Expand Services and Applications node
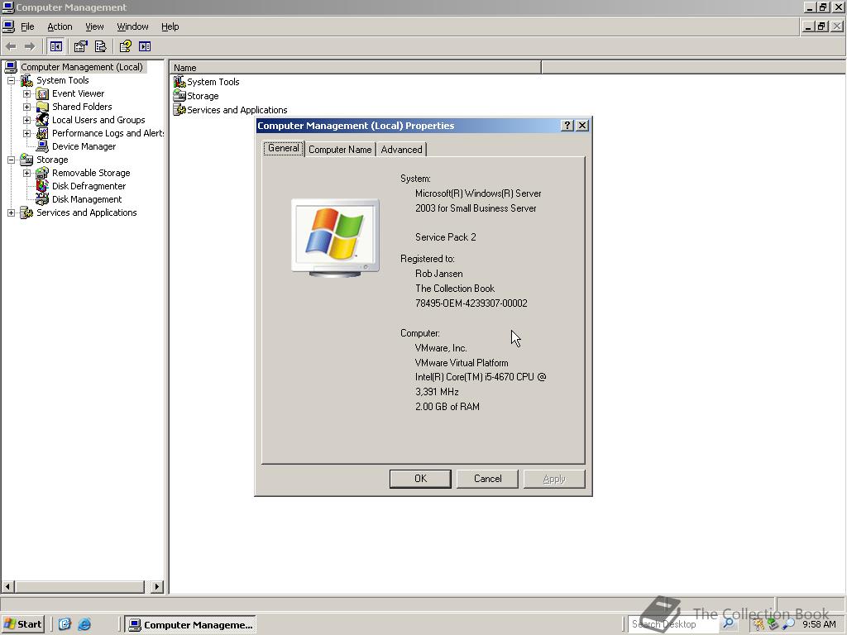The image size is (847, 635). pyautogui.click(x=12, y=212)
